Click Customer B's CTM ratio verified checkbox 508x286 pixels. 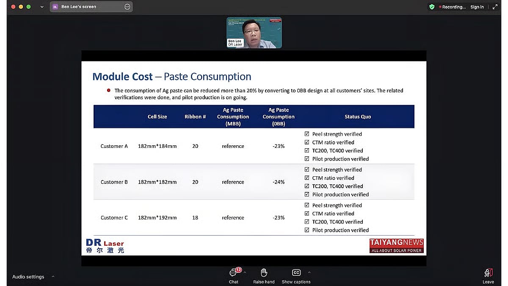(x=307, y=178)
